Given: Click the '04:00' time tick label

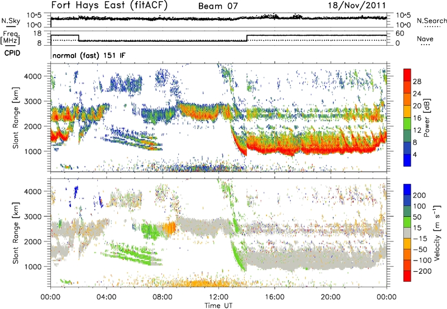Looking at the screenshot, I should [x=107, y=297].
